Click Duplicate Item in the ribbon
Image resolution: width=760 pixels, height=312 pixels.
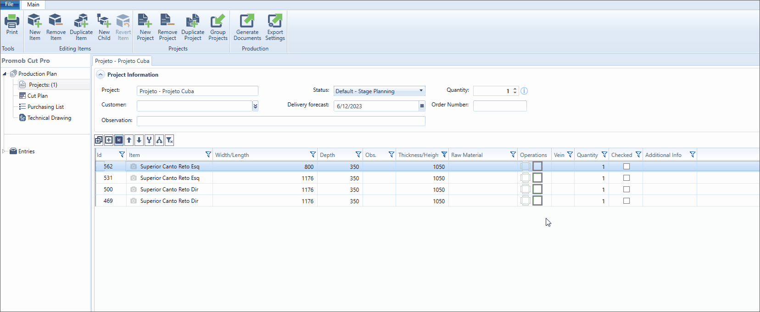[81, 27]
